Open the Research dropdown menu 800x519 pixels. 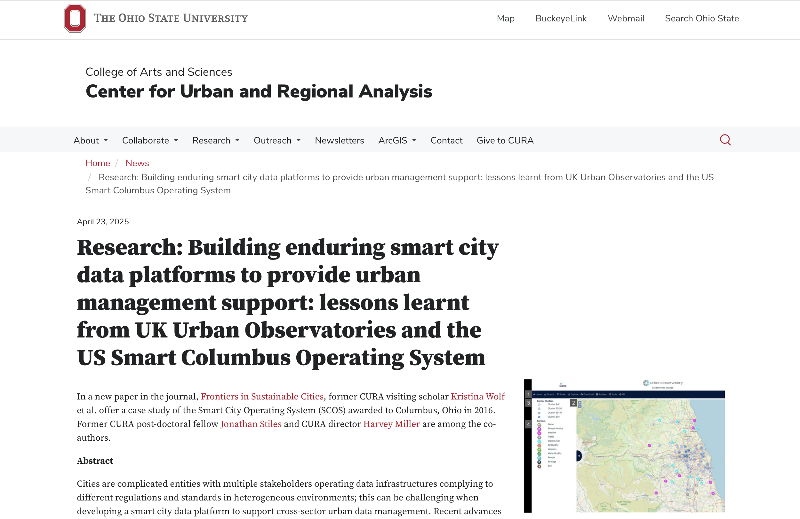pyautogui.click(x=216, y=140)
